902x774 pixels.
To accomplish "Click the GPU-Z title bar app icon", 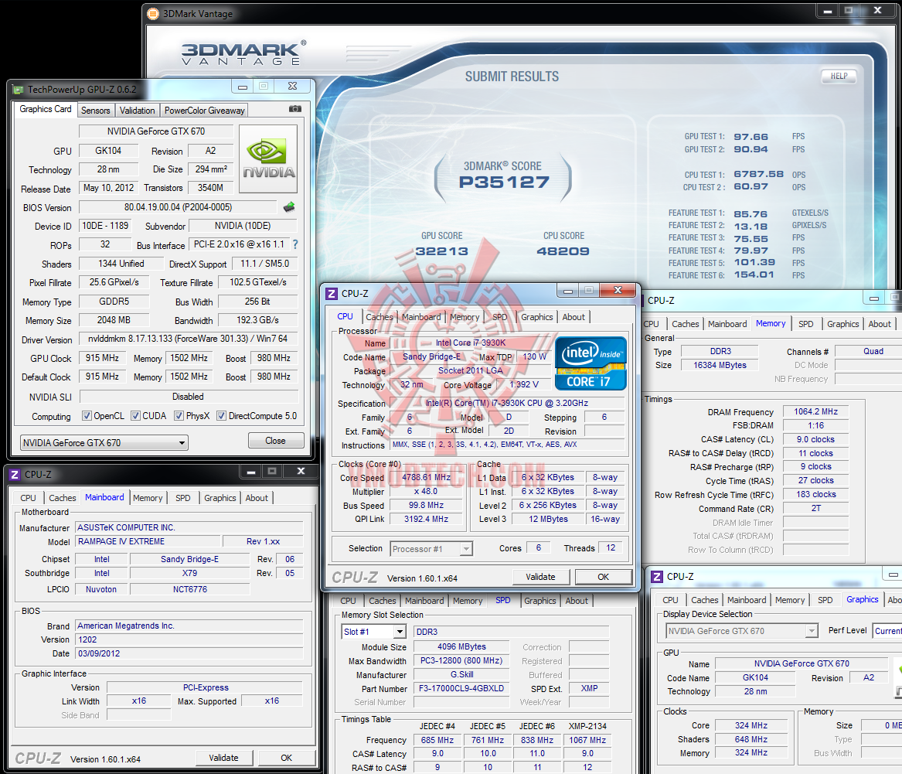I will point(18,90).
